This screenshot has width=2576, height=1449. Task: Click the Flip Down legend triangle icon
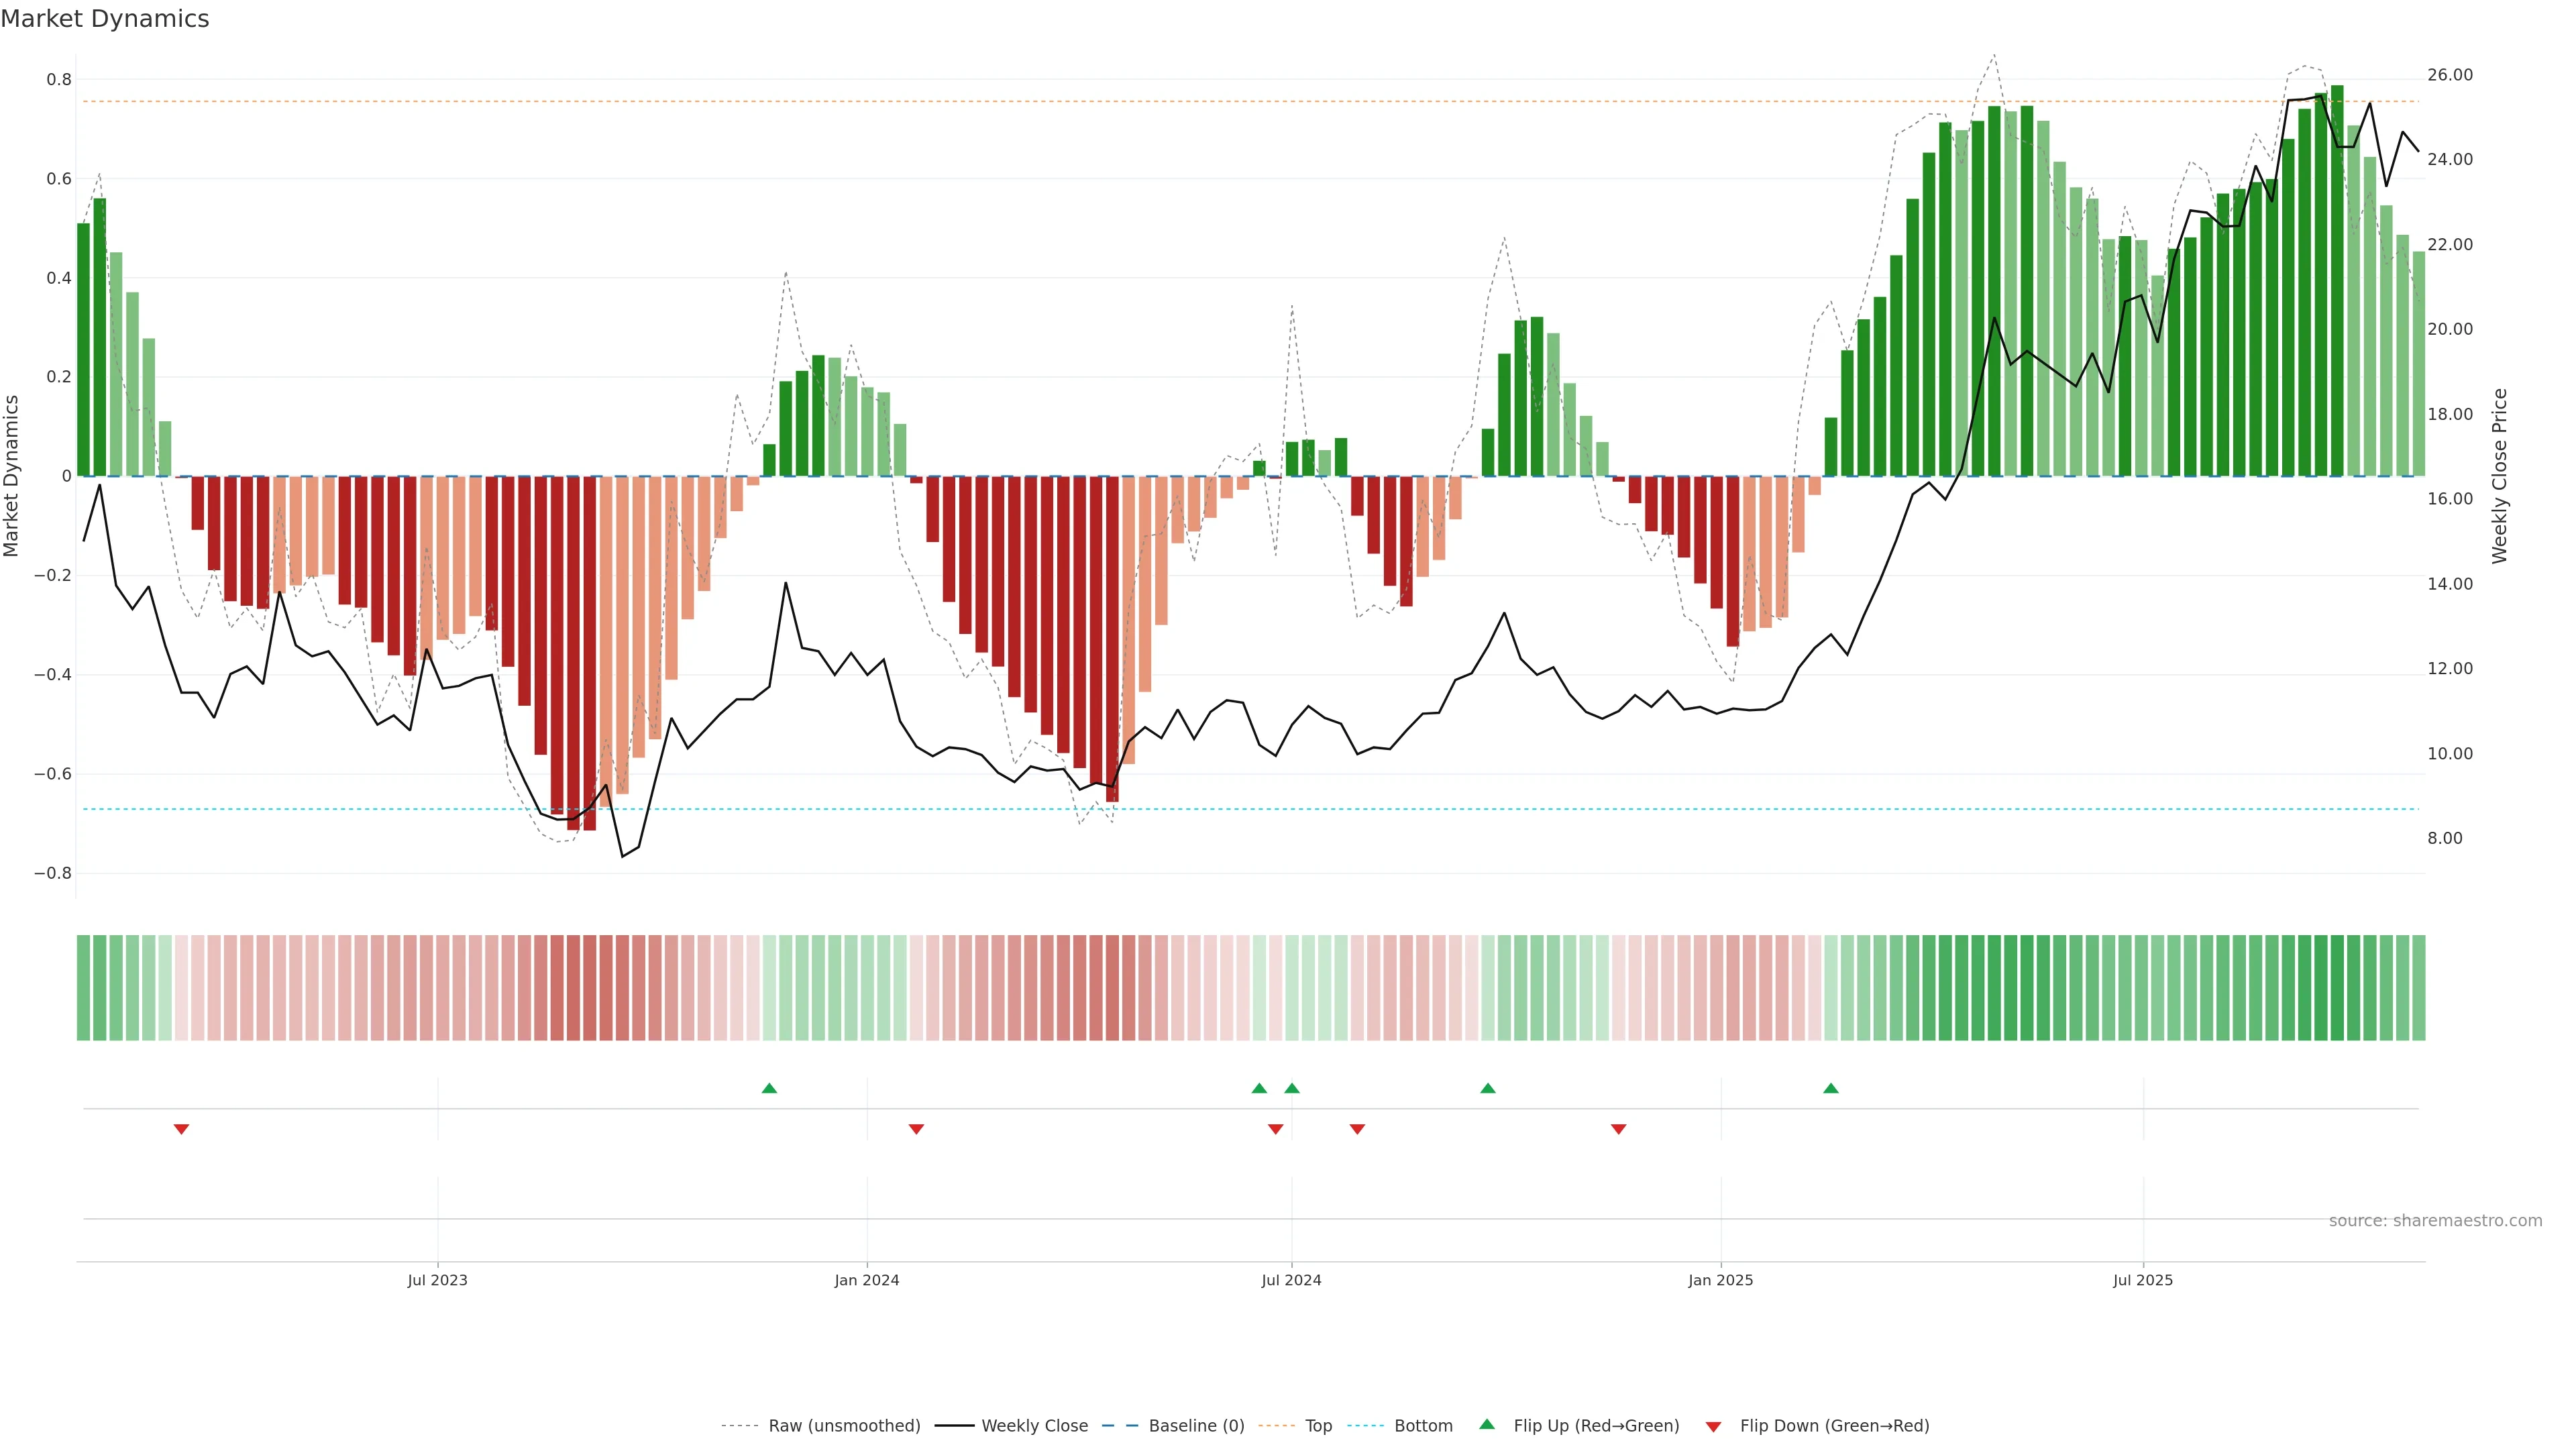coord(1713,1426)
